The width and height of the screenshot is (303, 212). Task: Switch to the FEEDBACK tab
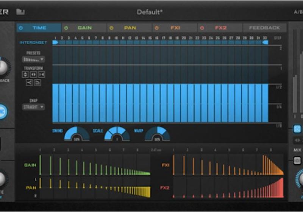tap(264, 28)
